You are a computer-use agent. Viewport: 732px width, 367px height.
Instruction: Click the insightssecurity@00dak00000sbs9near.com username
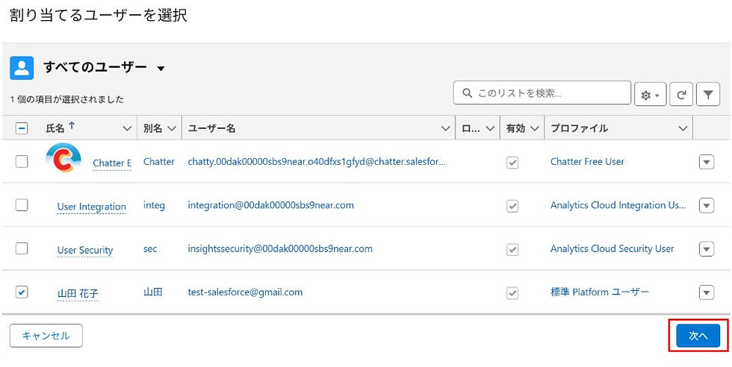280,249
